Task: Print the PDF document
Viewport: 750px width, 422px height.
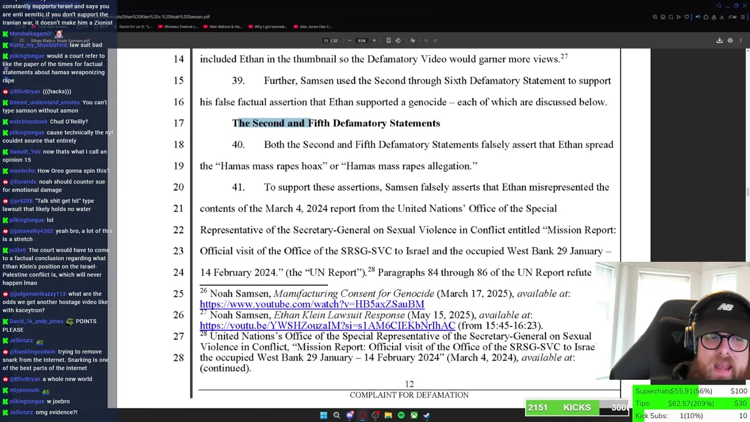Action: 730,40
